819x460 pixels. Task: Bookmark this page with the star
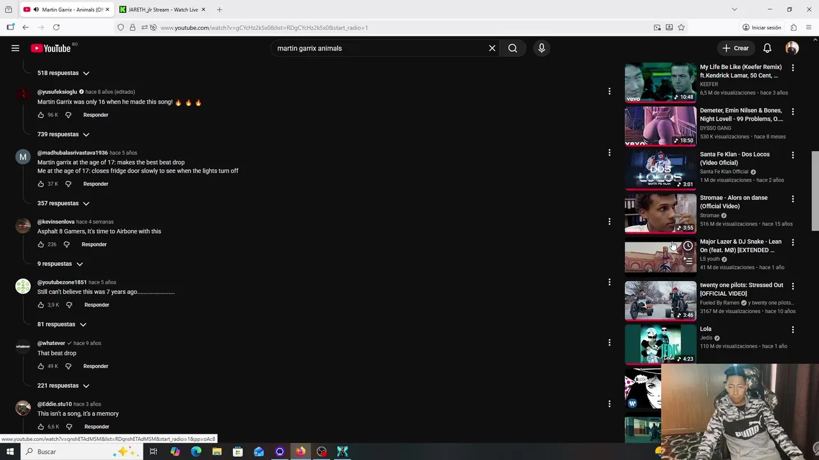[681, 27]
